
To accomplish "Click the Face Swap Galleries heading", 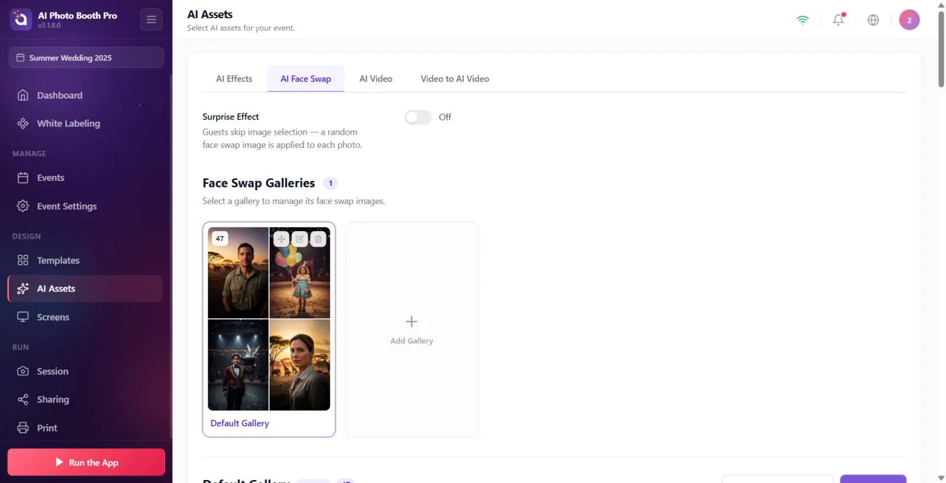I will click(258, 183).
